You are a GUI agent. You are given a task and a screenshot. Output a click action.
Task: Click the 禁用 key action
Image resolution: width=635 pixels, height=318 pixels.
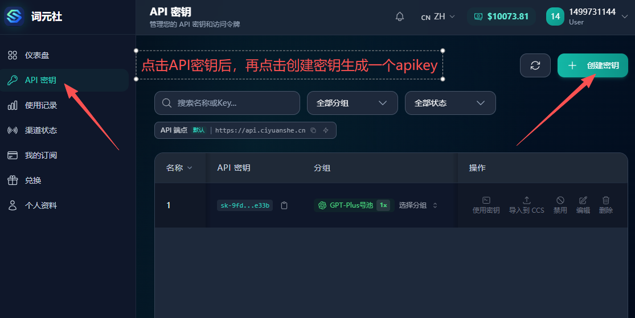(x=560, y=205)
